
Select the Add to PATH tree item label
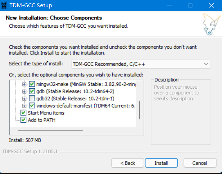pos(42,120)
